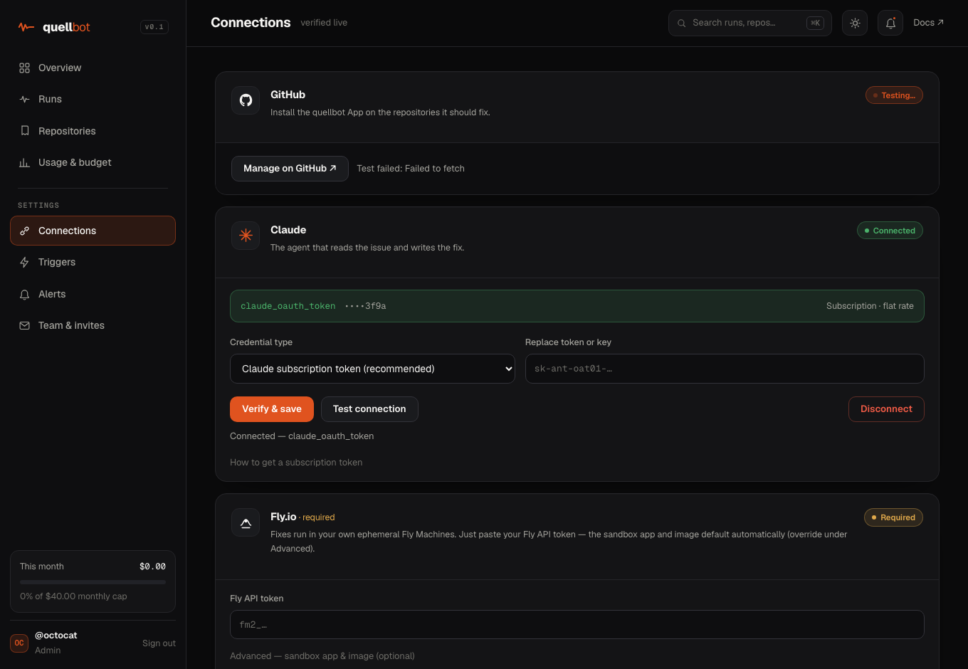The image size is (968, 669).
Task: Focus the Search runs, repos field
Action: pos(750,23)
